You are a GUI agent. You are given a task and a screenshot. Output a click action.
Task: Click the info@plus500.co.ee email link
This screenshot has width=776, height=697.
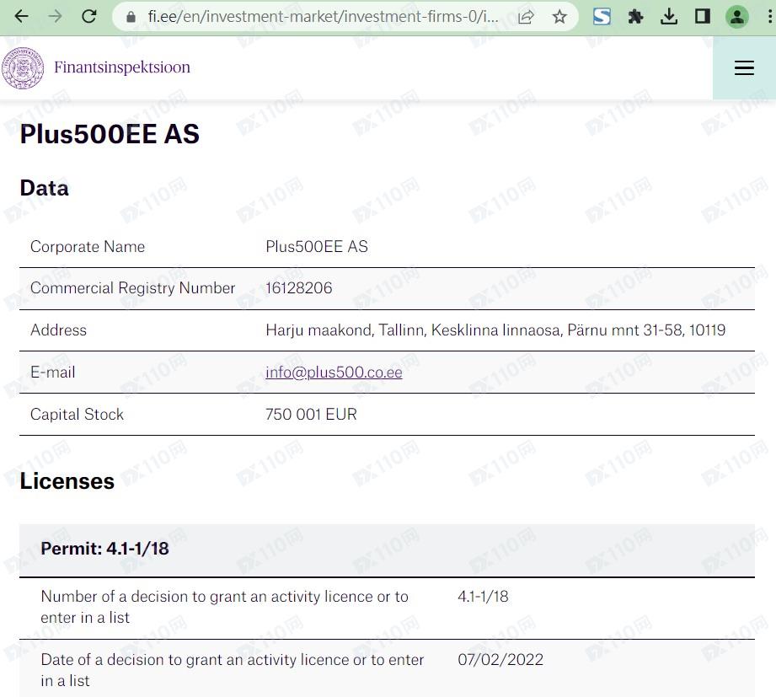[x=334, y=373]
